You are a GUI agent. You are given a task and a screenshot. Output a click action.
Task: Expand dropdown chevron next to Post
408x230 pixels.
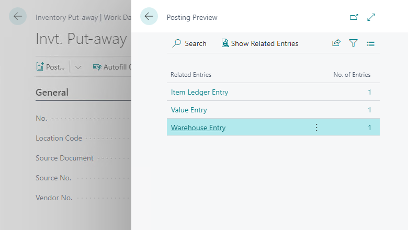(x=78, y=67)
